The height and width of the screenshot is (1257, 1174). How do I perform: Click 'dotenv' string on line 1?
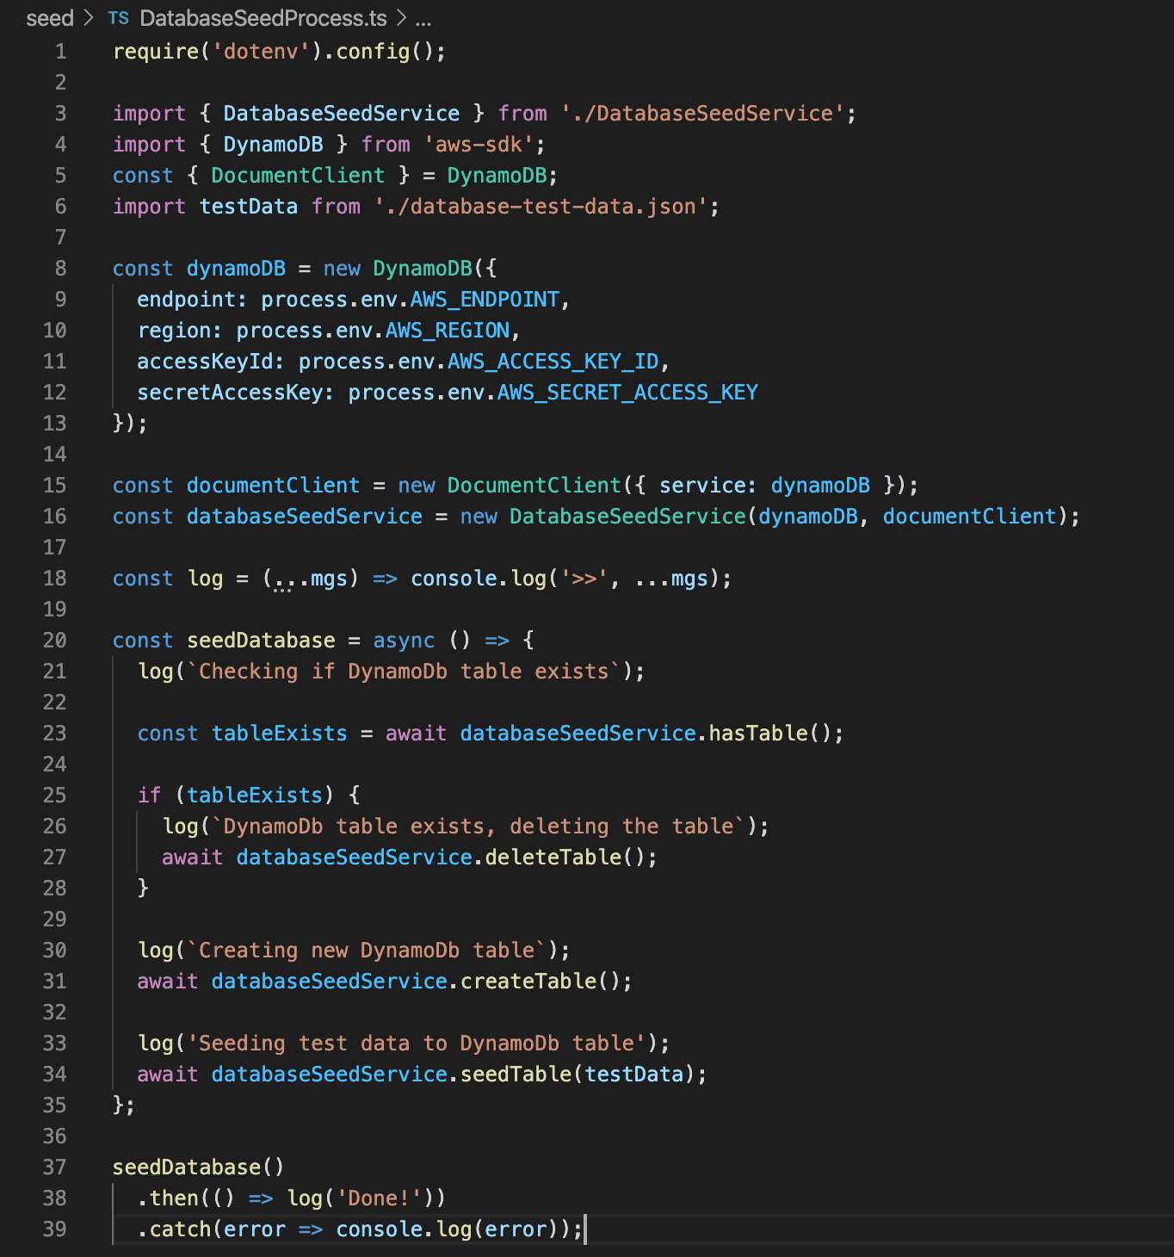point(261,52)
